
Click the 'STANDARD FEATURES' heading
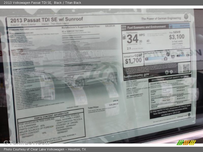(19, 30)
